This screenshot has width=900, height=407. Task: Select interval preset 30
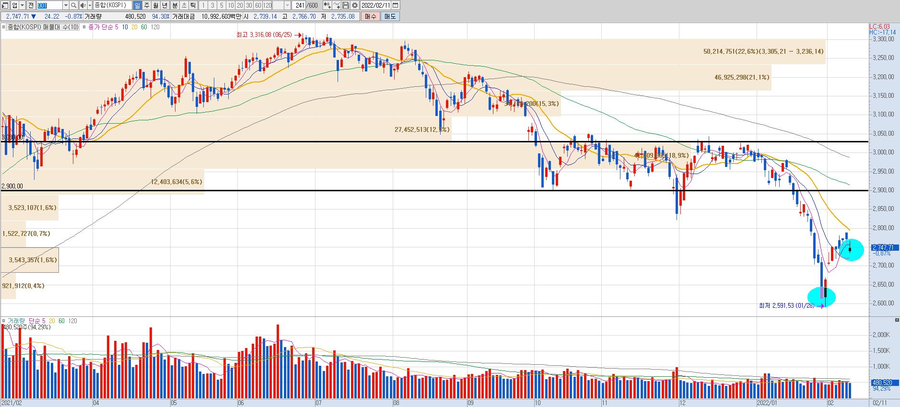[x=249, y=5]
